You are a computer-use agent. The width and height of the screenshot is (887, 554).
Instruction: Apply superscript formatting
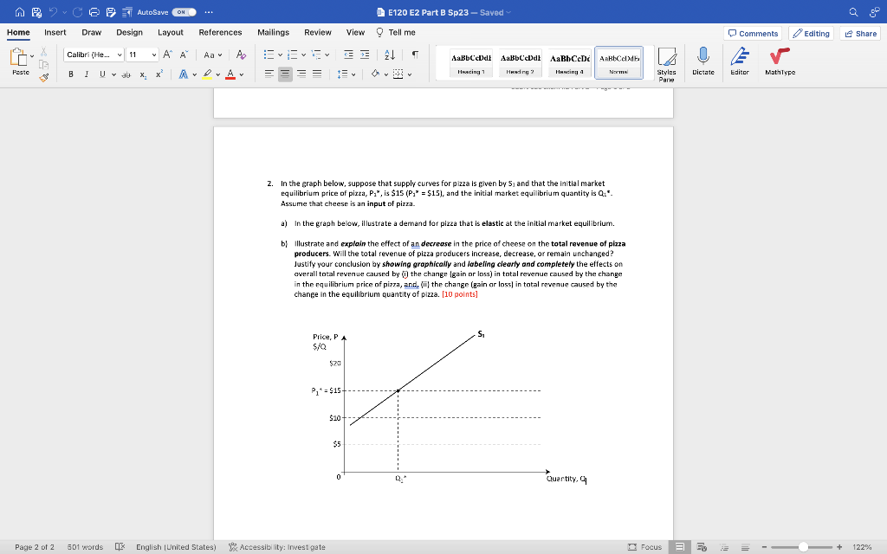point(159,74)
